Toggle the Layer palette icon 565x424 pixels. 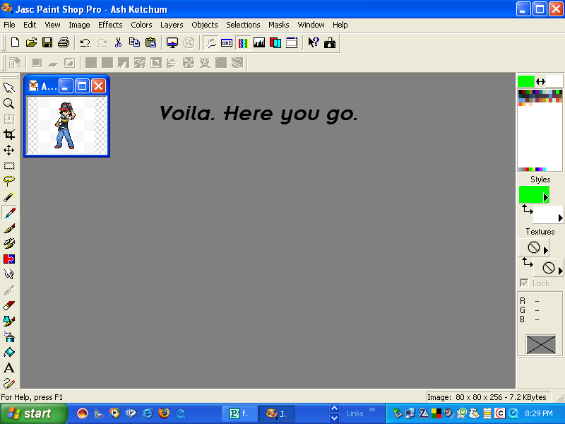275,42
